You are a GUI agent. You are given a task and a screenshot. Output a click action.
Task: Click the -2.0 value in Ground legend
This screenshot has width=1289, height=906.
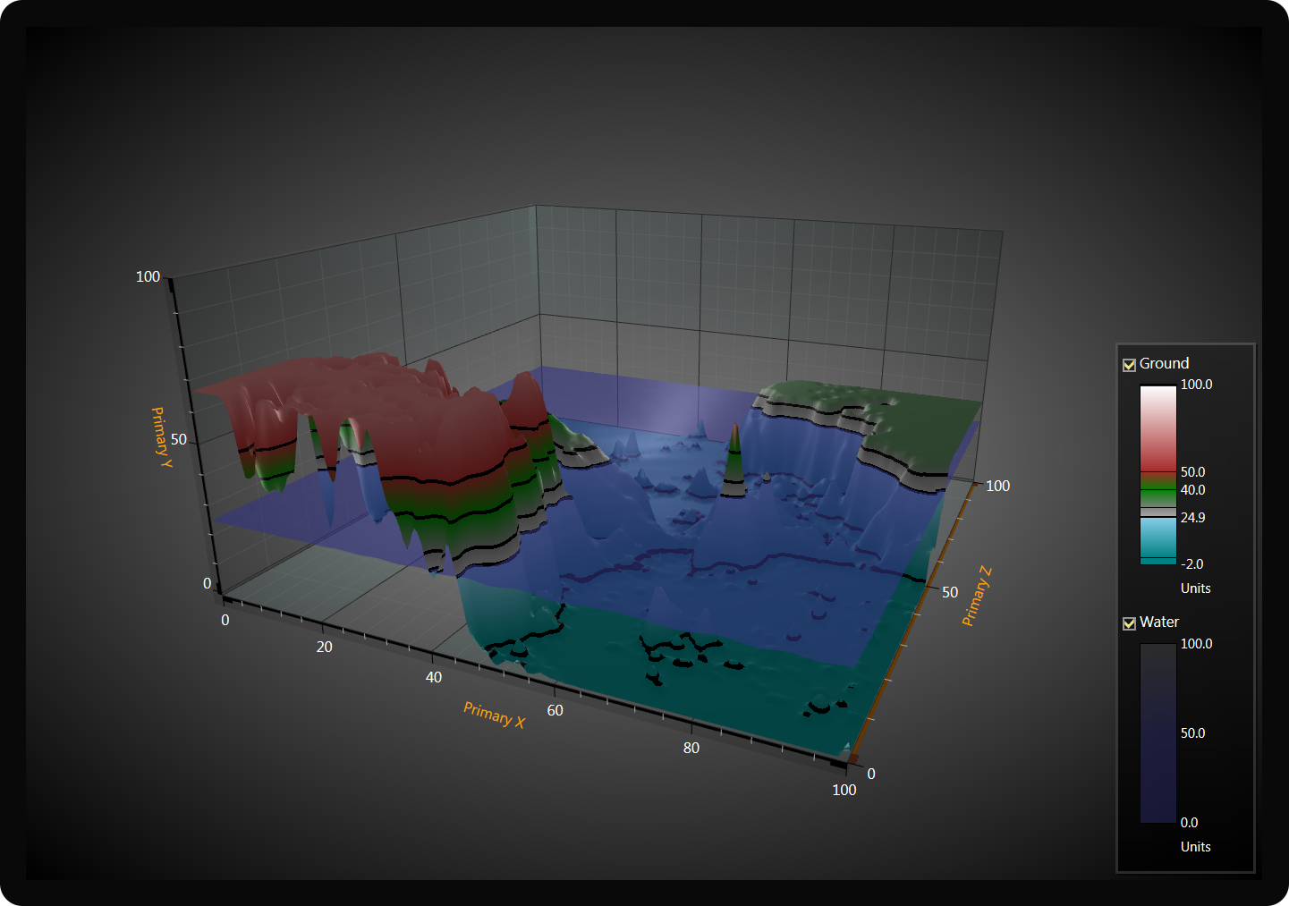[1191, 564]
